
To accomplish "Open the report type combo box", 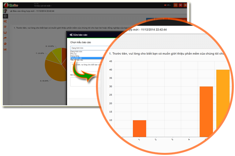I will point(90,48).
